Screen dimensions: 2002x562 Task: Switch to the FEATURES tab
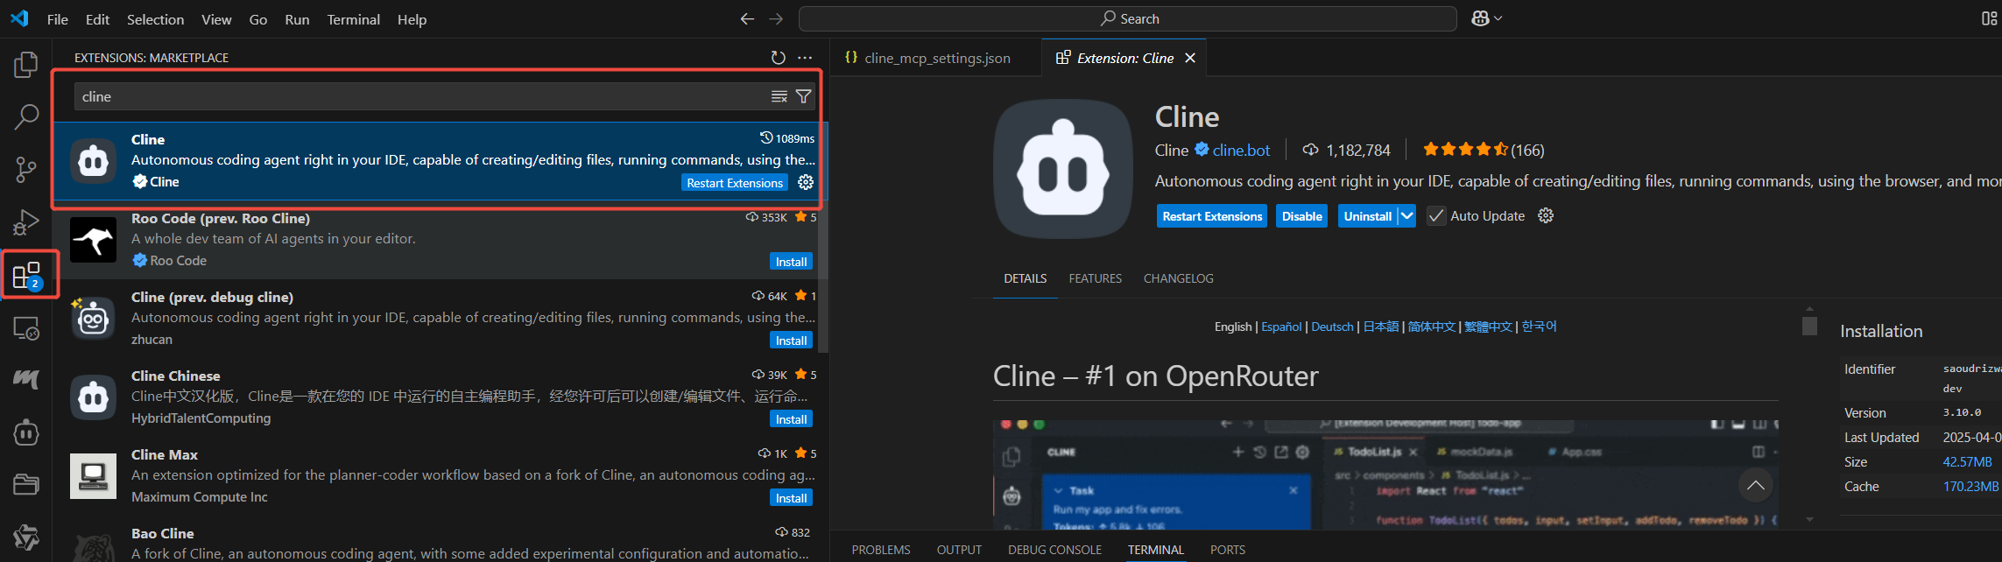[1095, 278]
